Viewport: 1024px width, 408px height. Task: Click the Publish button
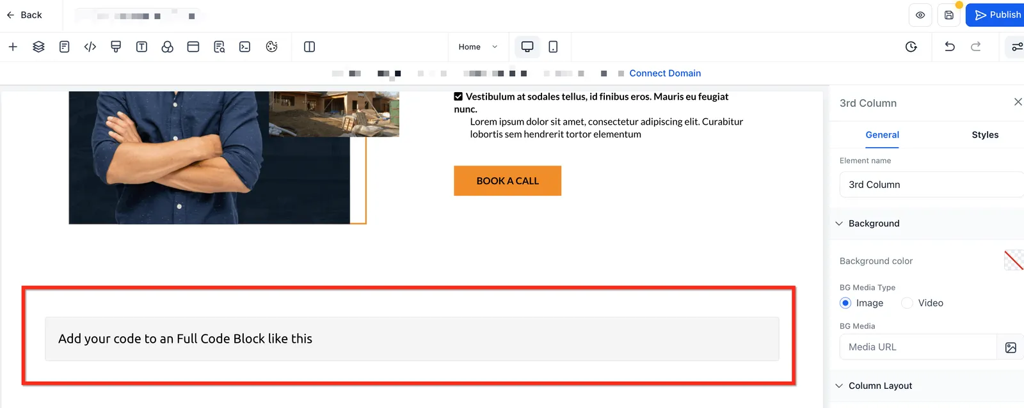pos(997,15)
